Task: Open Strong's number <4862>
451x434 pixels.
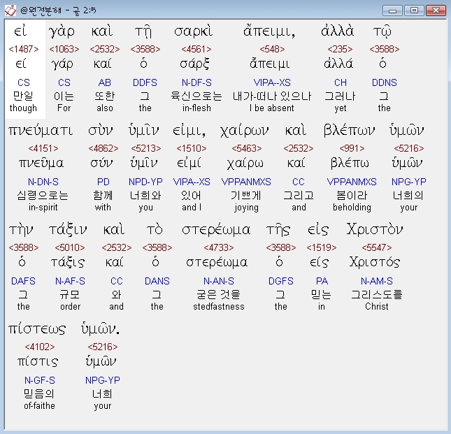Action: [103, 148]
